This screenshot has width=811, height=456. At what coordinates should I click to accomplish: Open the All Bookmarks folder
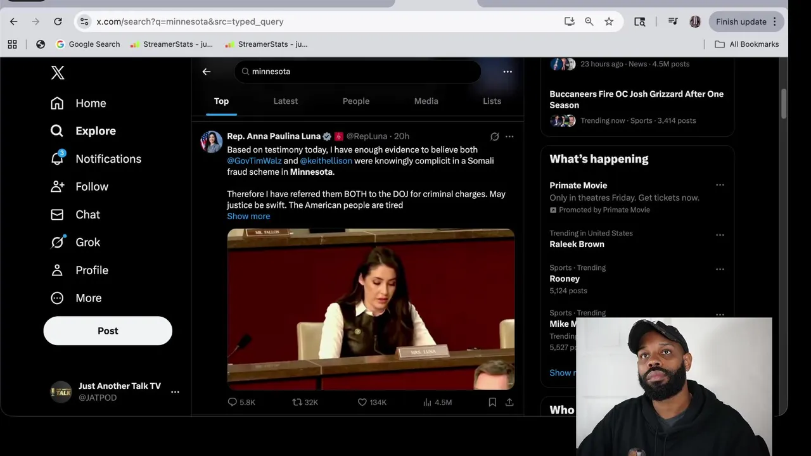tap(747, 44)
